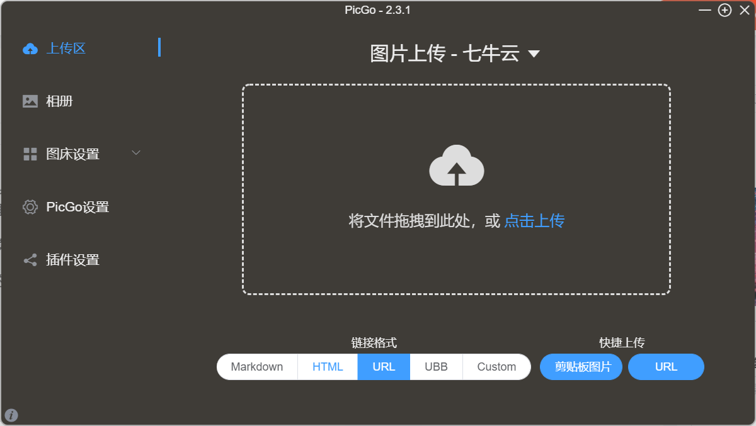Close the PicGo window

pos(744,10)
